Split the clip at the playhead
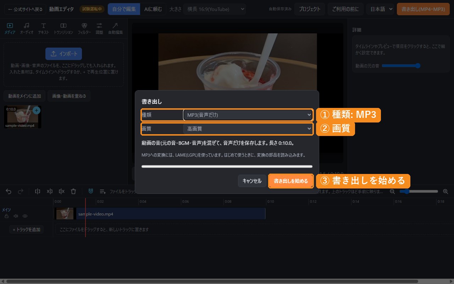The width and height of the screenshot is (454, 284). (38, 191)
